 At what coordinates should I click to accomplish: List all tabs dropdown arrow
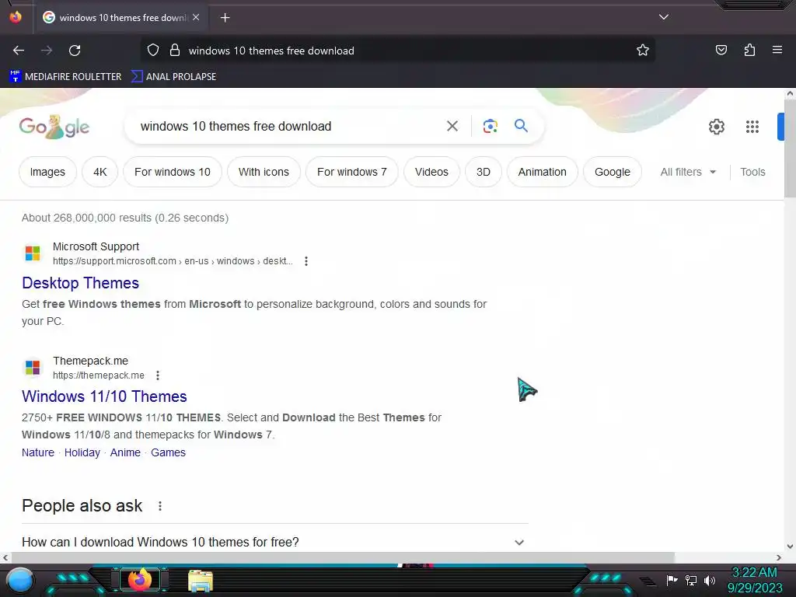(664, 17)
